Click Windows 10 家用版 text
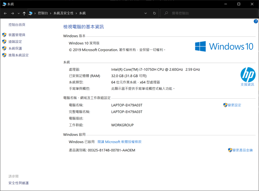Screen dimensions: 259x191 [84, 43]
